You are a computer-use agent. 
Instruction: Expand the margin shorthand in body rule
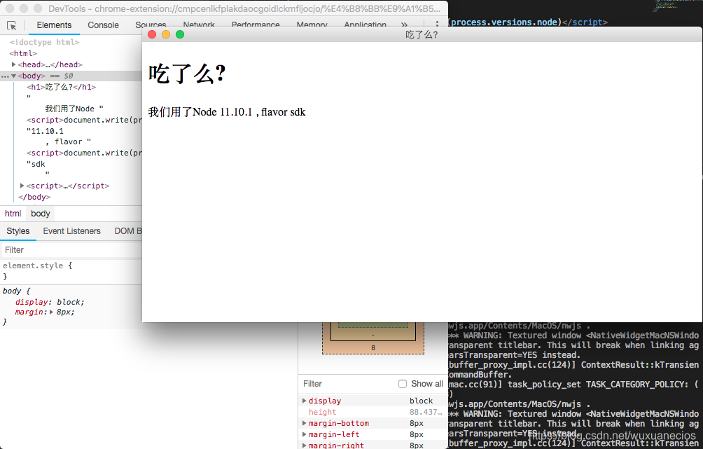[x=52, y=312]
